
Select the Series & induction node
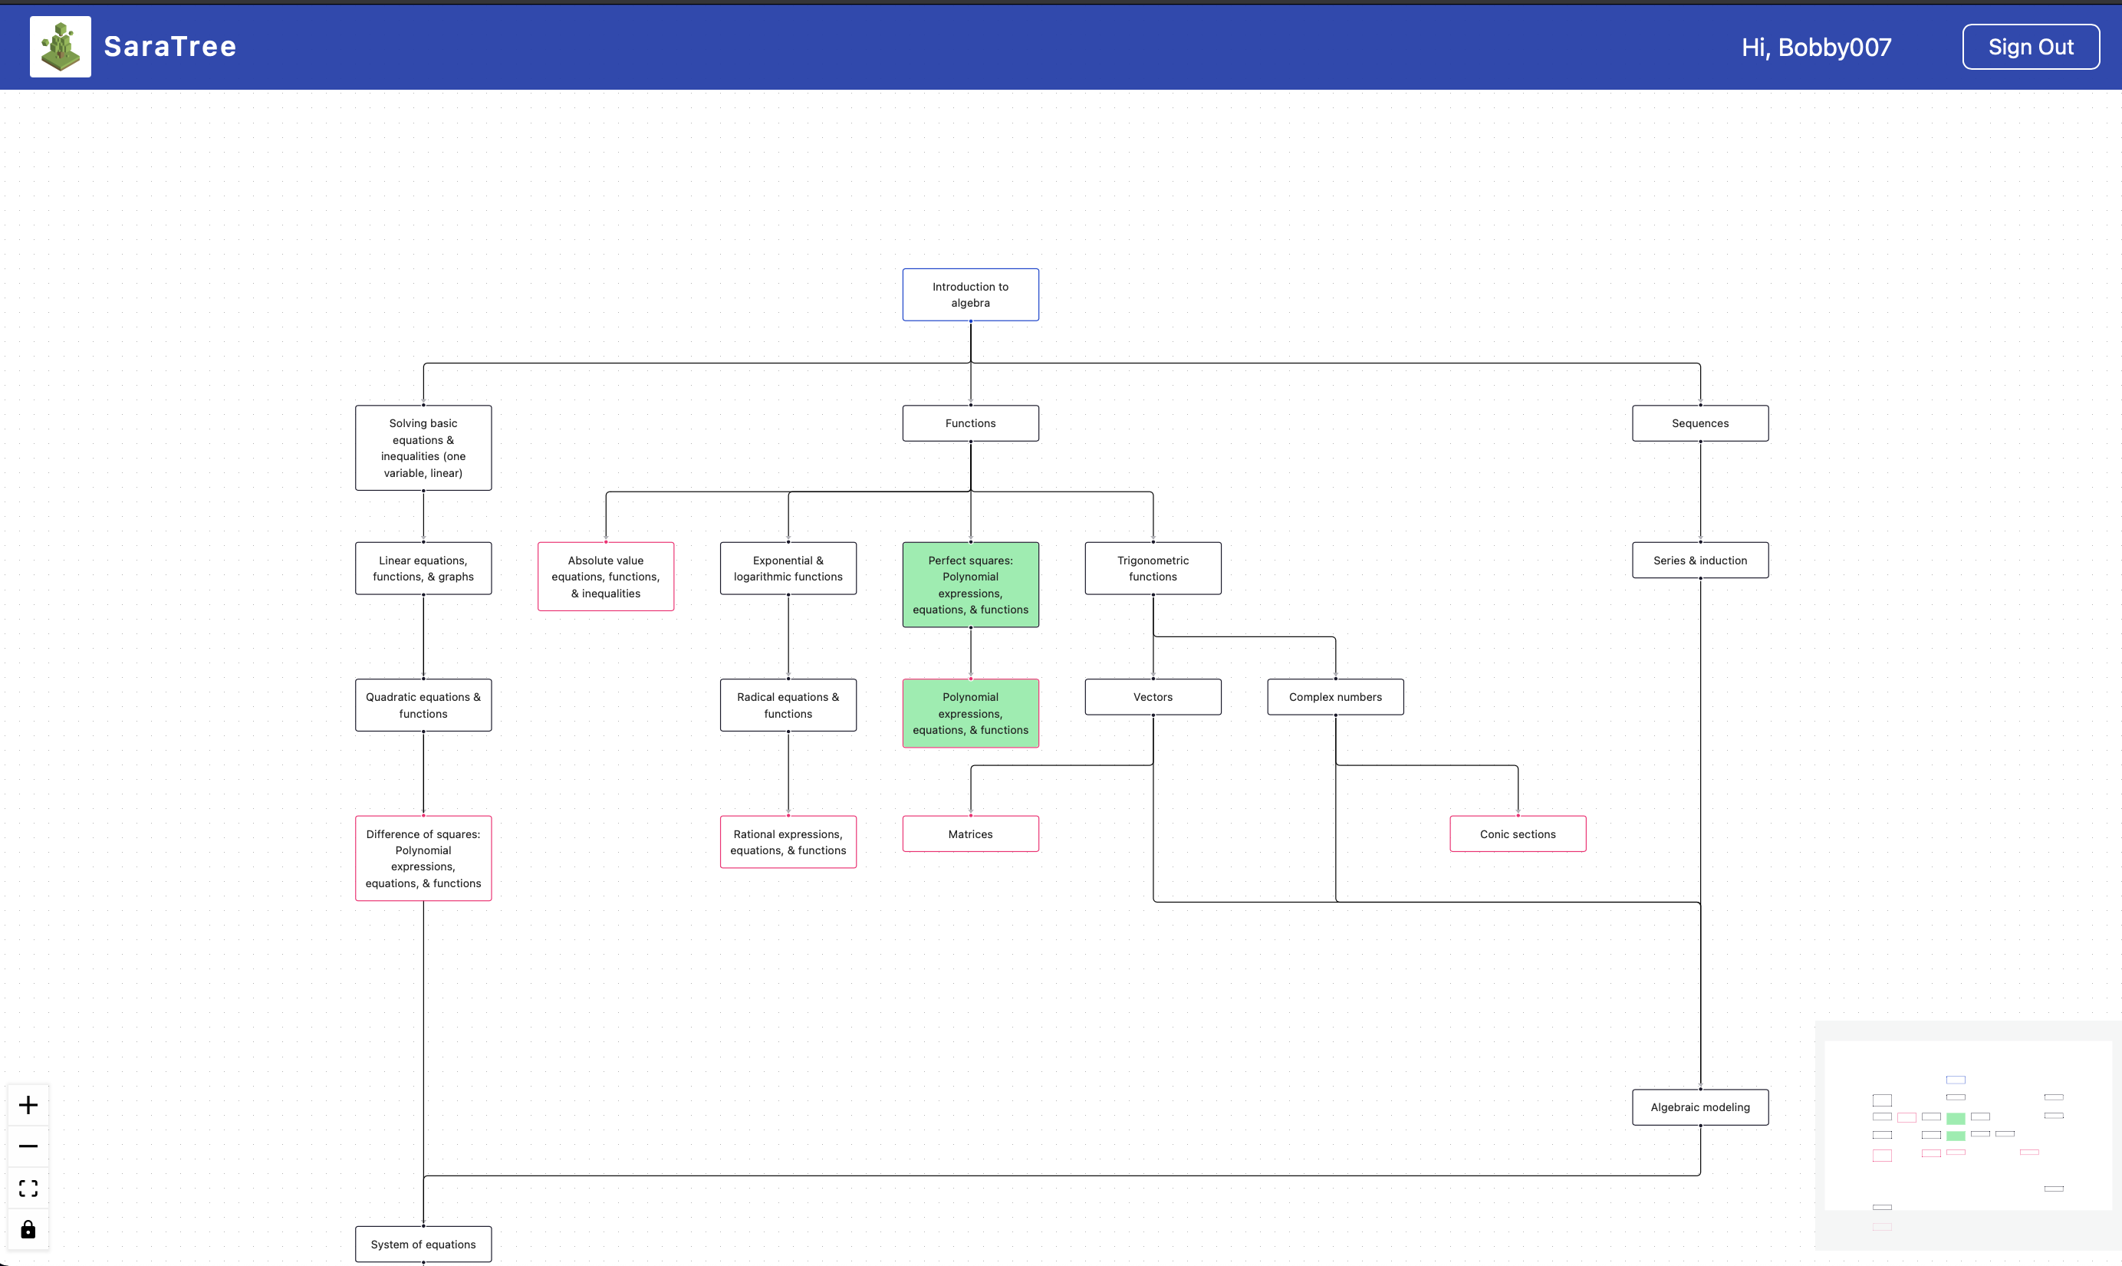1699,561
